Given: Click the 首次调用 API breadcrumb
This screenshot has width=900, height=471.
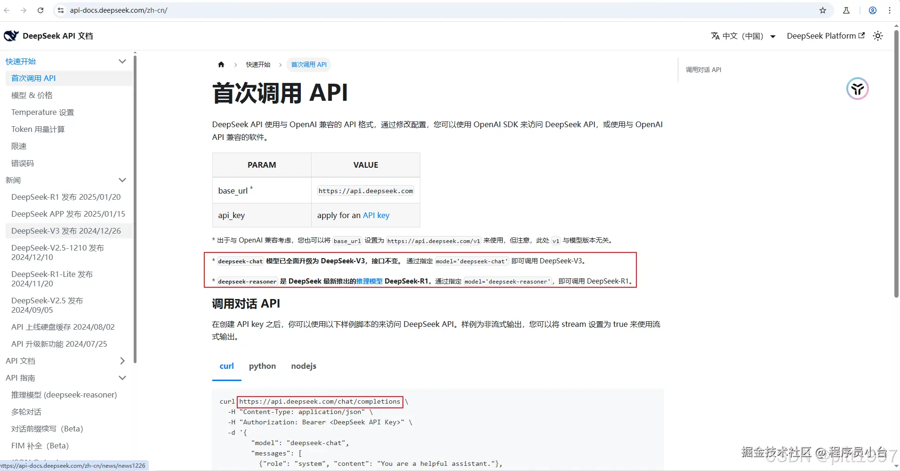Looking at the screenshot, I should coord(309,65).
